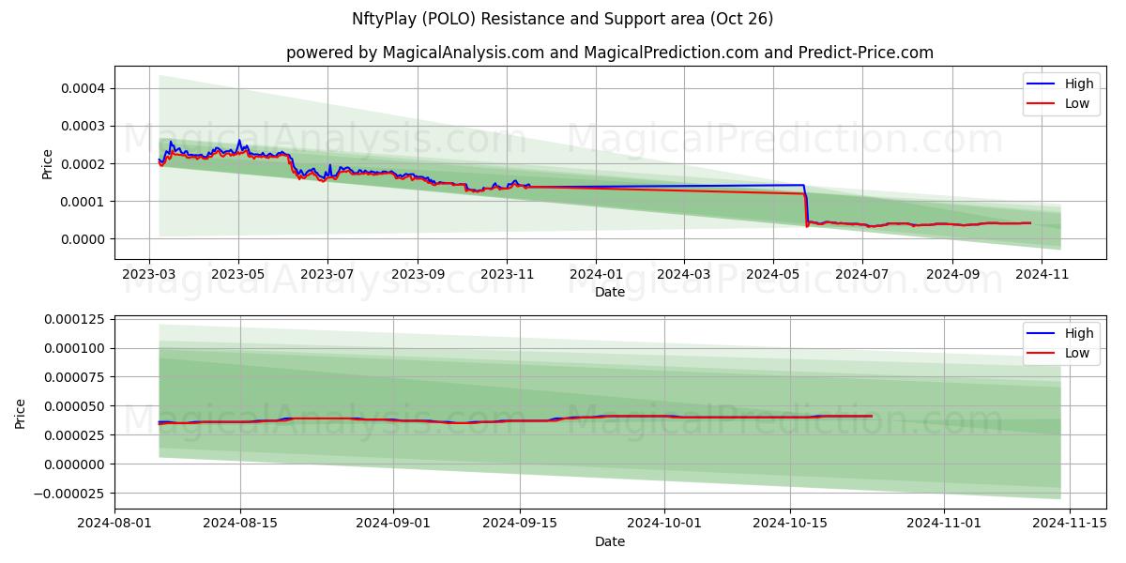1126x563 pixels.
Task: Click the bottom chart y-axis value '0.000050'
Action: pyautogui.click(x=77, y=406)
